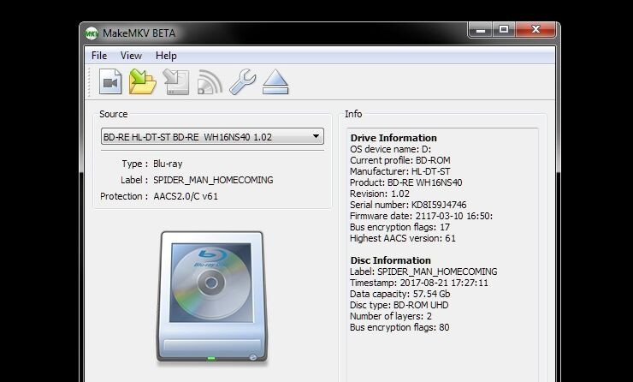Click the Product: BD-RE WH16NS40 line
Viewport: 633px width, 382px height.
(406, 182)
